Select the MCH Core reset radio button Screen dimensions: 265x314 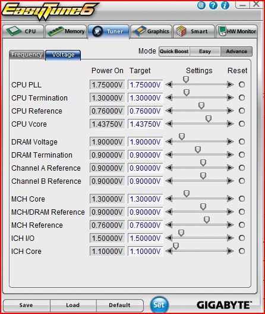pyautogui.click(x=242, y=199)
